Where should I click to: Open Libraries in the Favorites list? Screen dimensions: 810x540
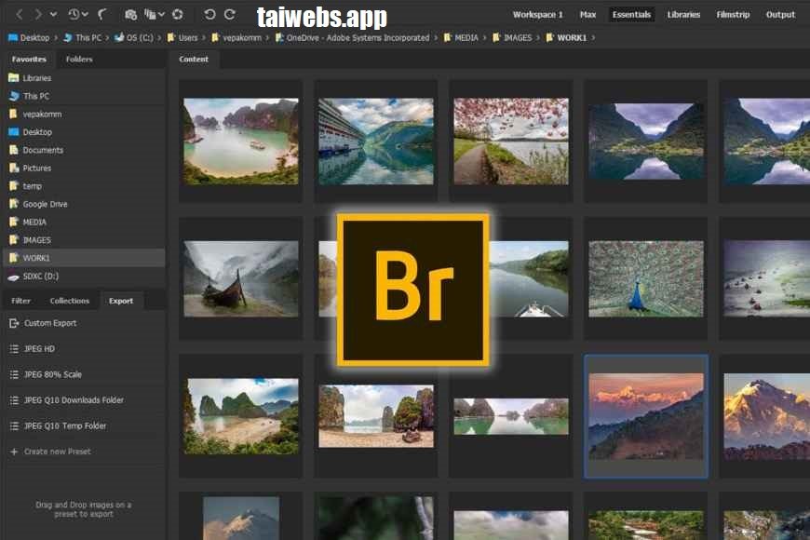tap(84, 78)
